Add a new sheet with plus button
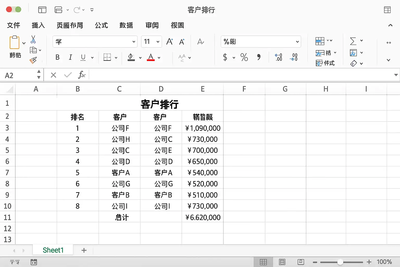Viewport: 400px width, 267px height. coord(84,250)
